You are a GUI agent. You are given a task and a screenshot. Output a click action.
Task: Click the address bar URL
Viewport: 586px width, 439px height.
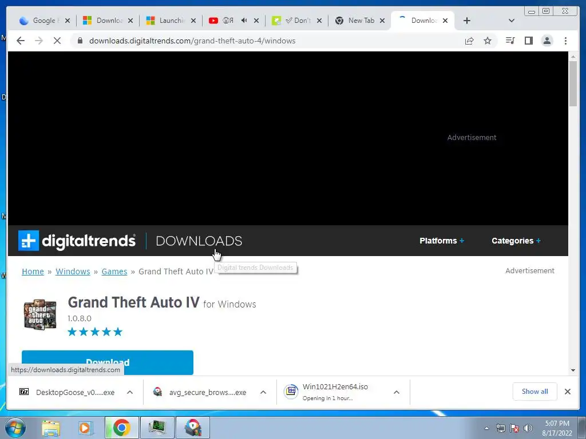click(192, 41)
